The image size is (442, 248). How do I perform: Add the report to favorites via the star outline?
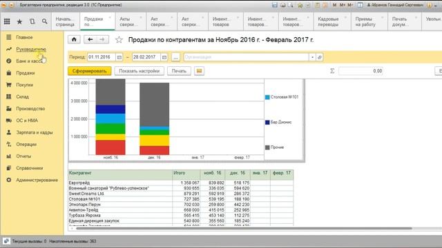tap(119, 40)
